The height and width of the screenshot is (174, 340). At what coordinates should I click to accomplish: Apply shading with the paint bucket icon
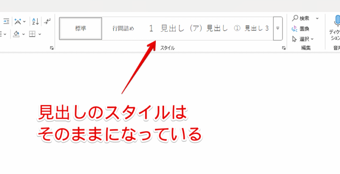click(x=16, y=34)
